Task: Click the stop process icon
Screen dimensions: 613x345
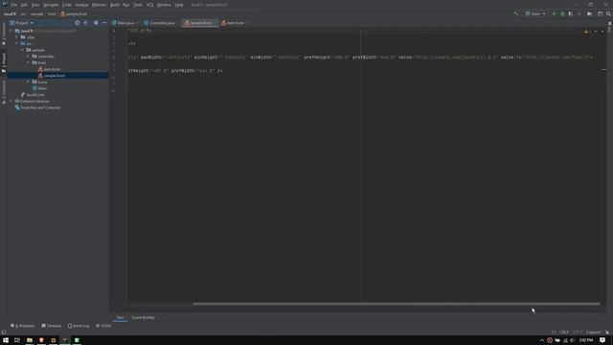Action: pos(579,13)
